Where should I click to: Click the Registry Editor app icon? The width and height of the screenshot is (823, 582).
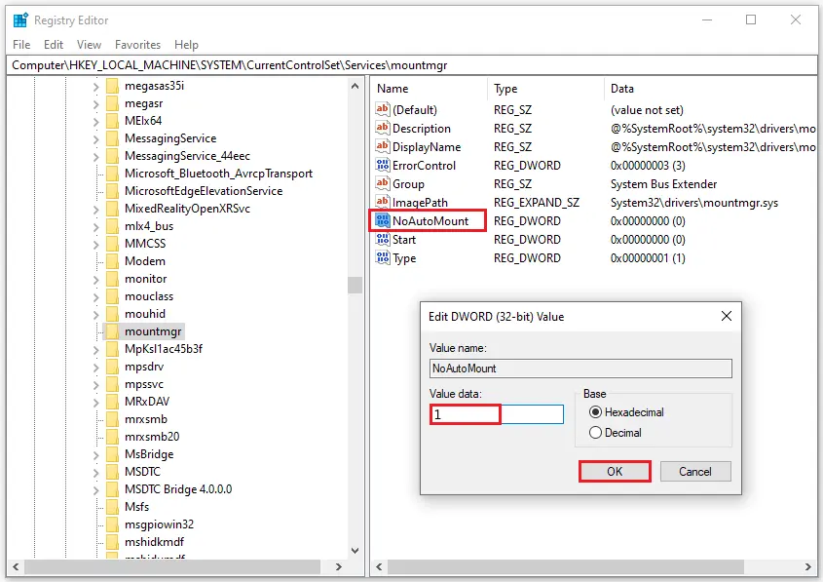coord(20,20)
